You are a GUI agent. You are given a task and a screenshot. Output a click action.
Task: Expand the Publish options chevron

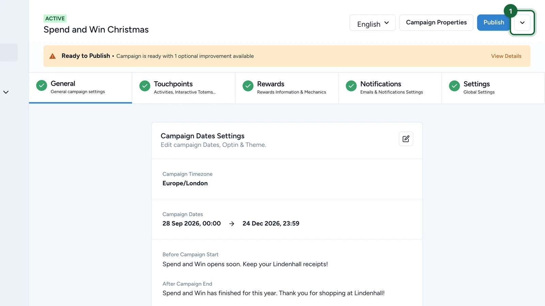pyautogui.click(x=522, y=23)
